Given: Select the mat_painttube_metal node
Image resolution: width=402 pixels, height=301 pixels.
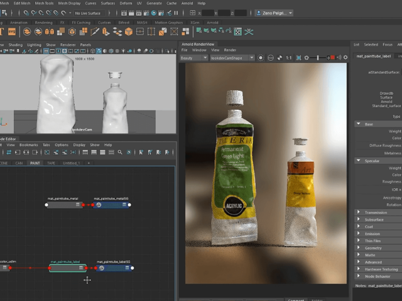Looking at the screenshot, I should pyautogui.click(x=63, y=205).
